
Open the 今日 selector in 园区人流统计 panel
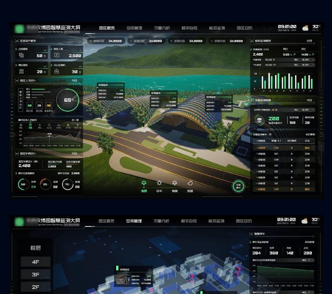point(75,81)
